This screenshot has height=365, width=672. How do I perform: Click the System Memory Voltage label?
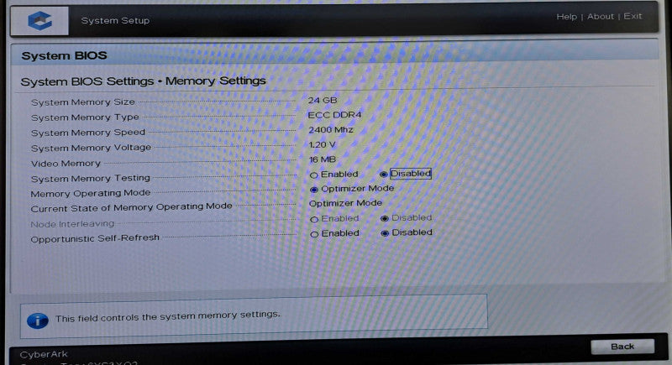click(x=91, y=148)
